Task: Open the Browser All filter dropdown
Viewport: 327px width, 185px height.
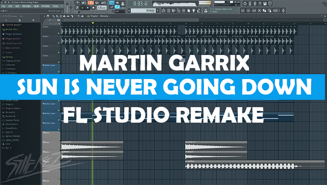Action: pyautogui.click(x=22, y=16)
